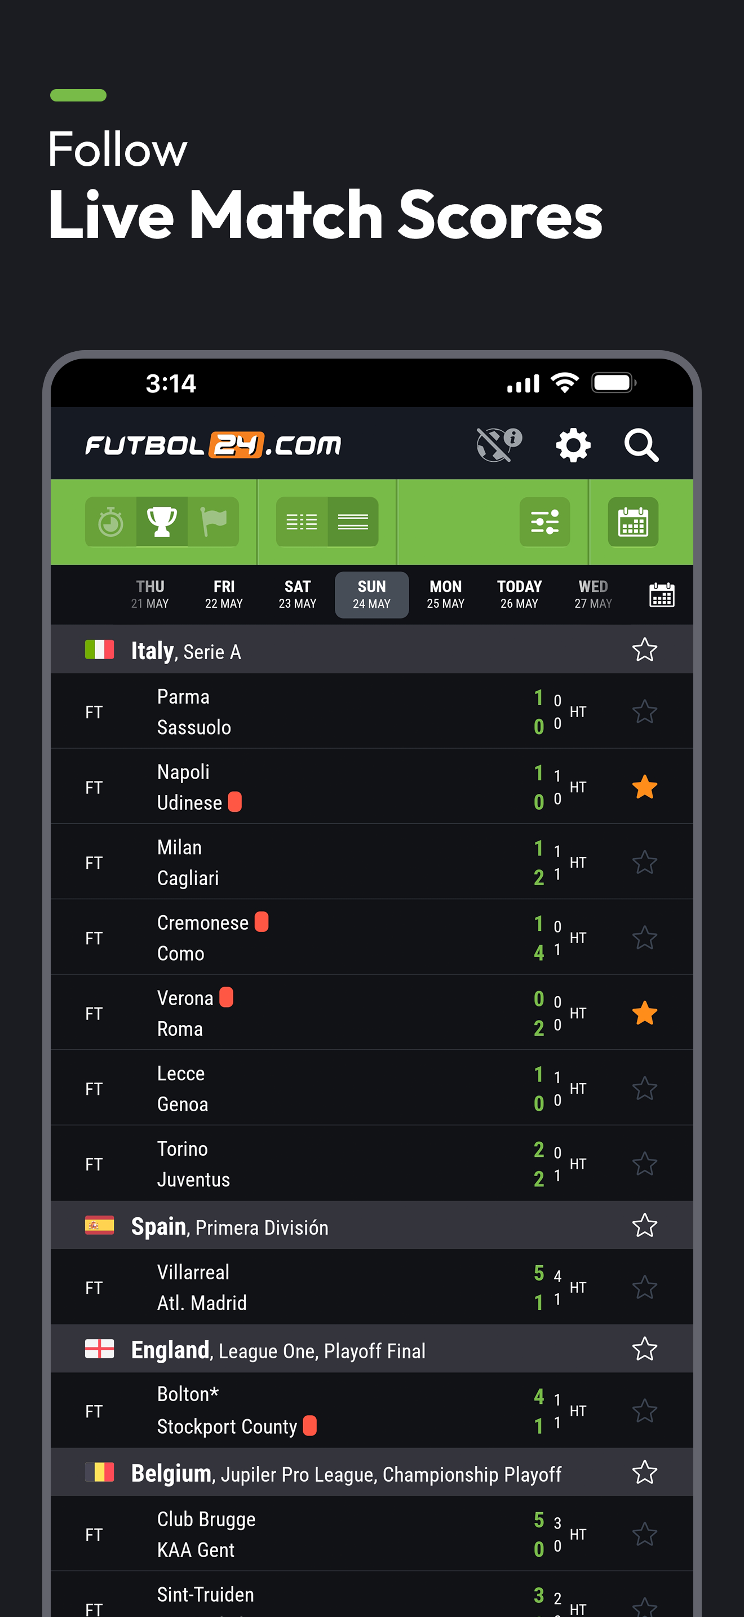Select the trophy competitions view icon
The image size is (744, 1617).
tap(162, 522)
